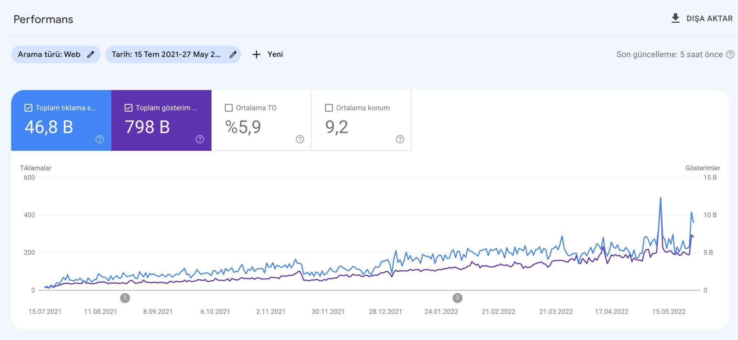
Task: Click the export download icon
Action: coord(675,18)
